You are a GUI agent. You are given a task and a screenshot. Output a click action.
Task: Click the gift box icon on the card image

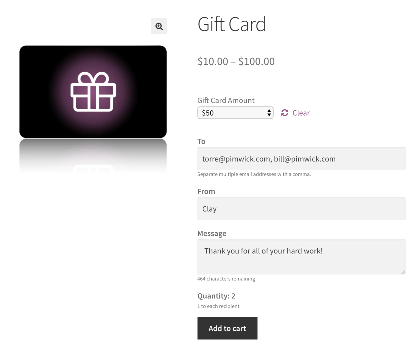(x=93, y=92)
